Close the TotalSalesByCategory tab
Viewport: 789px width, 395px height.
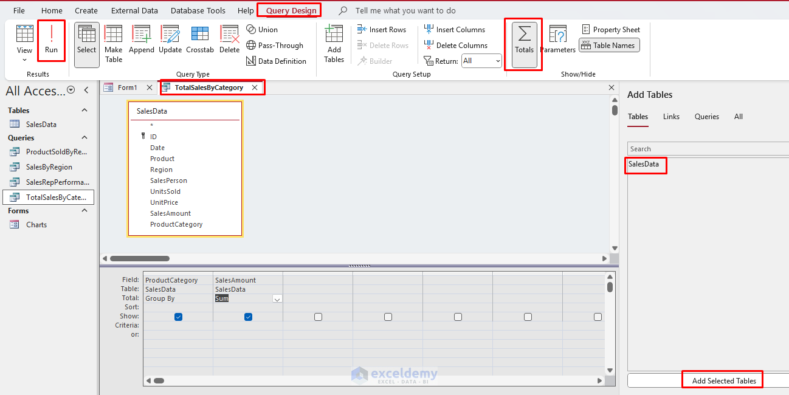255,88
